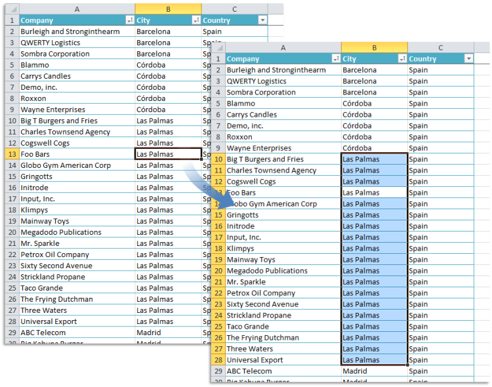This screenshot has height=387, width=492.
Task: Click 'Madrid' cell in back sheet row 29
Action: coord(168,333)
